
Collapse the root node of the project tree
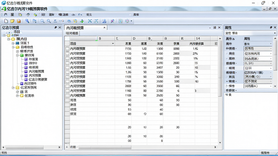(x=4, y=35)
